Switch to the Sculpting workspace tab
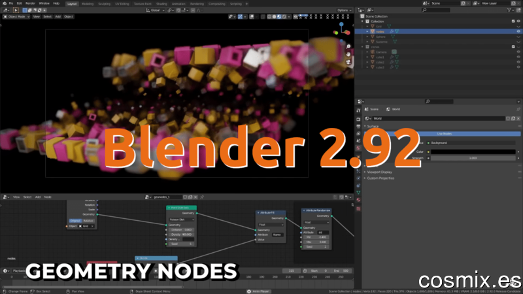523x294 pixels. (105, 4)
